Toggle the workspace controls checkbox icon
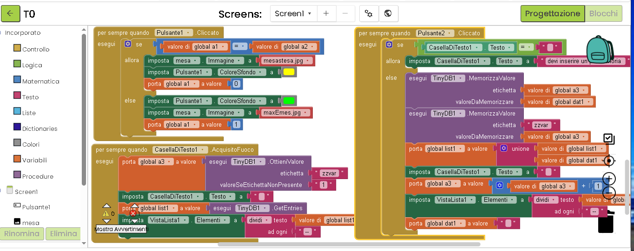The width and height of the screenshot is (634, 251). click(609, 139)
